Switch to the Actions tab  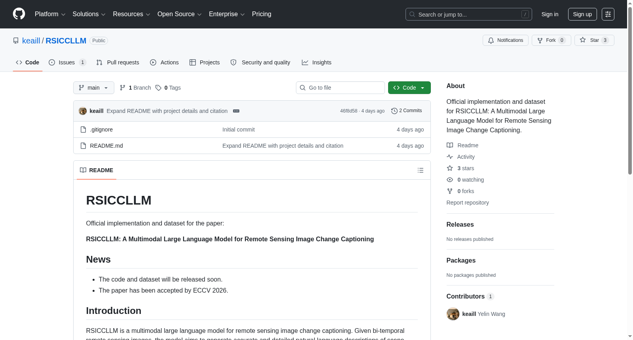164,62
